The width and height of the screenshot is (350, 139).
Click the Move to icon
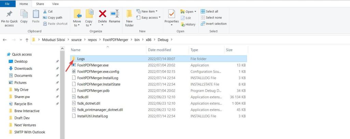click(x=77, y=14)
